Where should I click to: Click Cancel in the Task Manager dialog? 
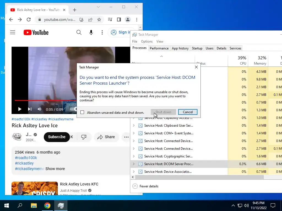click(x=188, y=112)
